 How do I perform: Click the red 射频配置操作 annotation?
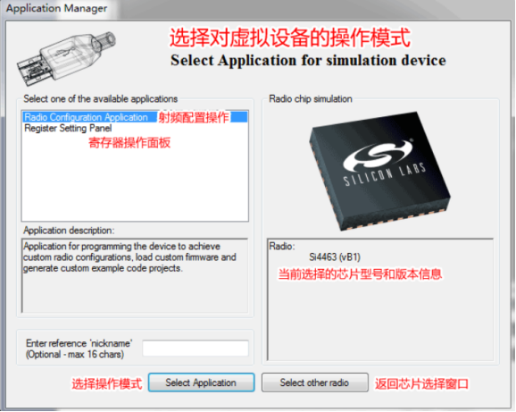tap(194, 118)
